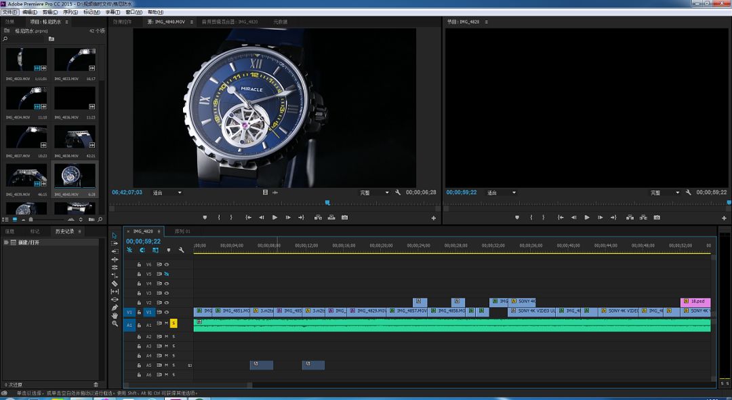Switch to the 序列 01 timeline tab
Viewport: 732px width, 400px height.
point(183,231)
